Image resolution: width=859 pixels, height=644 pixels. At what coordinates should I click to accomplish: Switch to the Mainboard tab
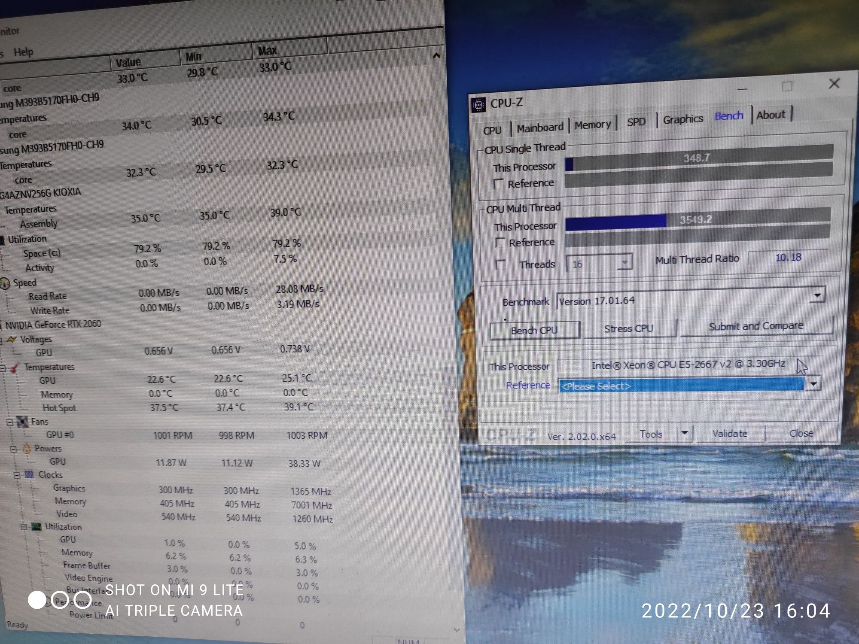click(540, 128)
